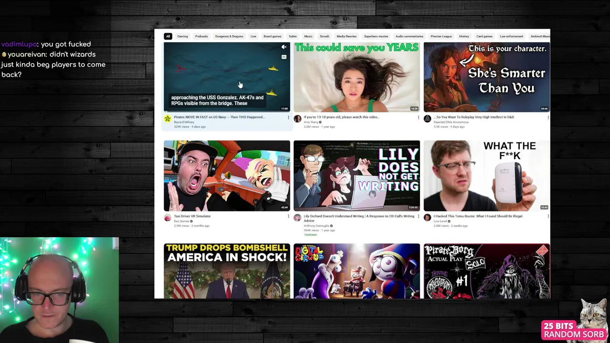Open the 'What the F**K' router thumbnail

tap(487, 176)
